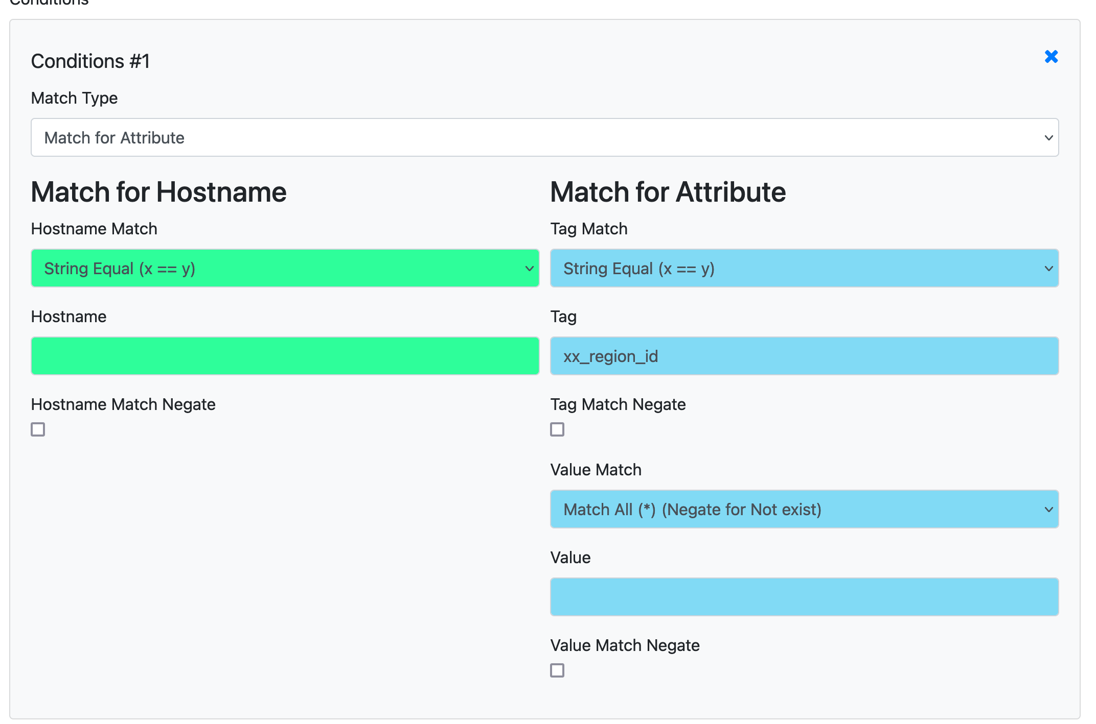Screen dimensions: 1096x724
Task: Click the "Value" label above the empty field
Action: pos(570,558)
